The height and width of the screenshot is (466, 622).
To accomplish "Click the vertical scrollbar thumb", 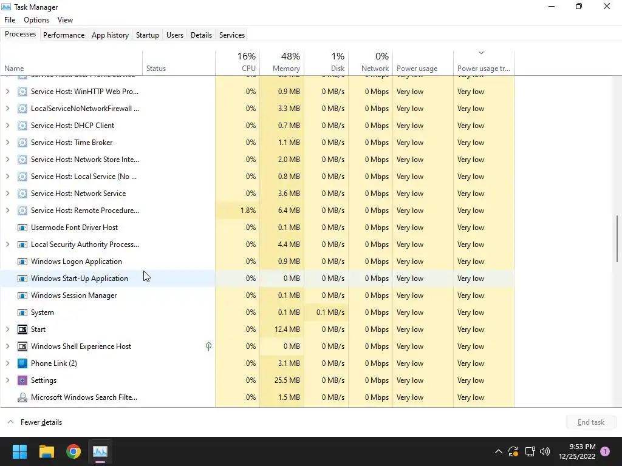I will (617, 238).
